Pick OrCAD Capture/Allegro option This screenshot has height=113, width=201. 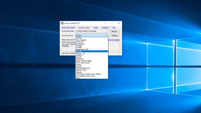tap(92, 61)
